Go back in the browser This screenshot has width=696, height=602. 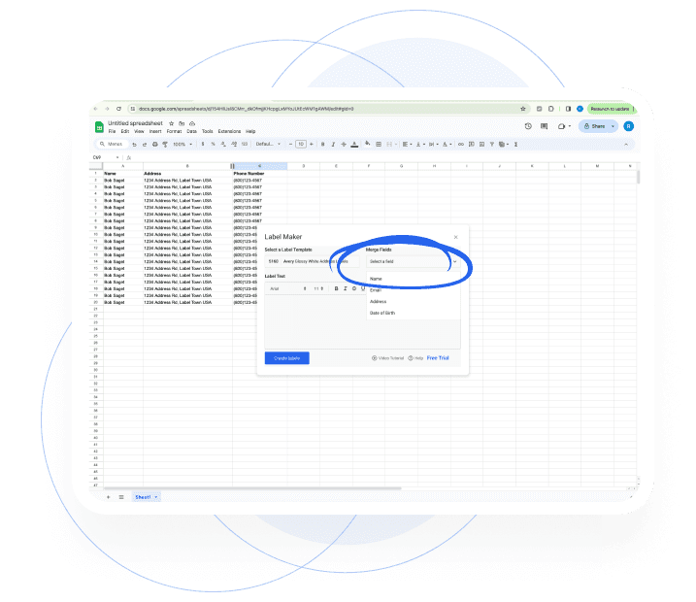coord(95,109)
